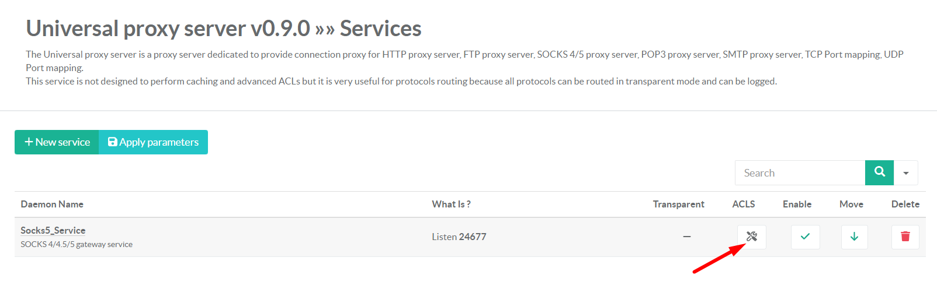
Task: Click the Listen 24677 port text
Action: click(459, 237)
